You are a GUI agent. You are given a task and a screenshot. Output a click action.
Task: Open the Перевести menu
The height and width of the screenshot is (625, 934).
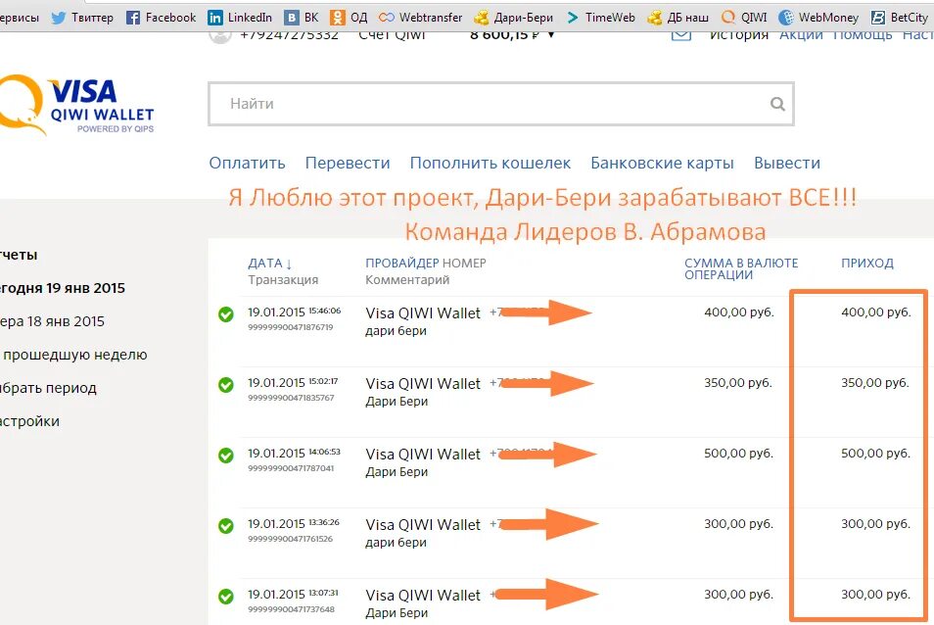[x=348, y=163]
